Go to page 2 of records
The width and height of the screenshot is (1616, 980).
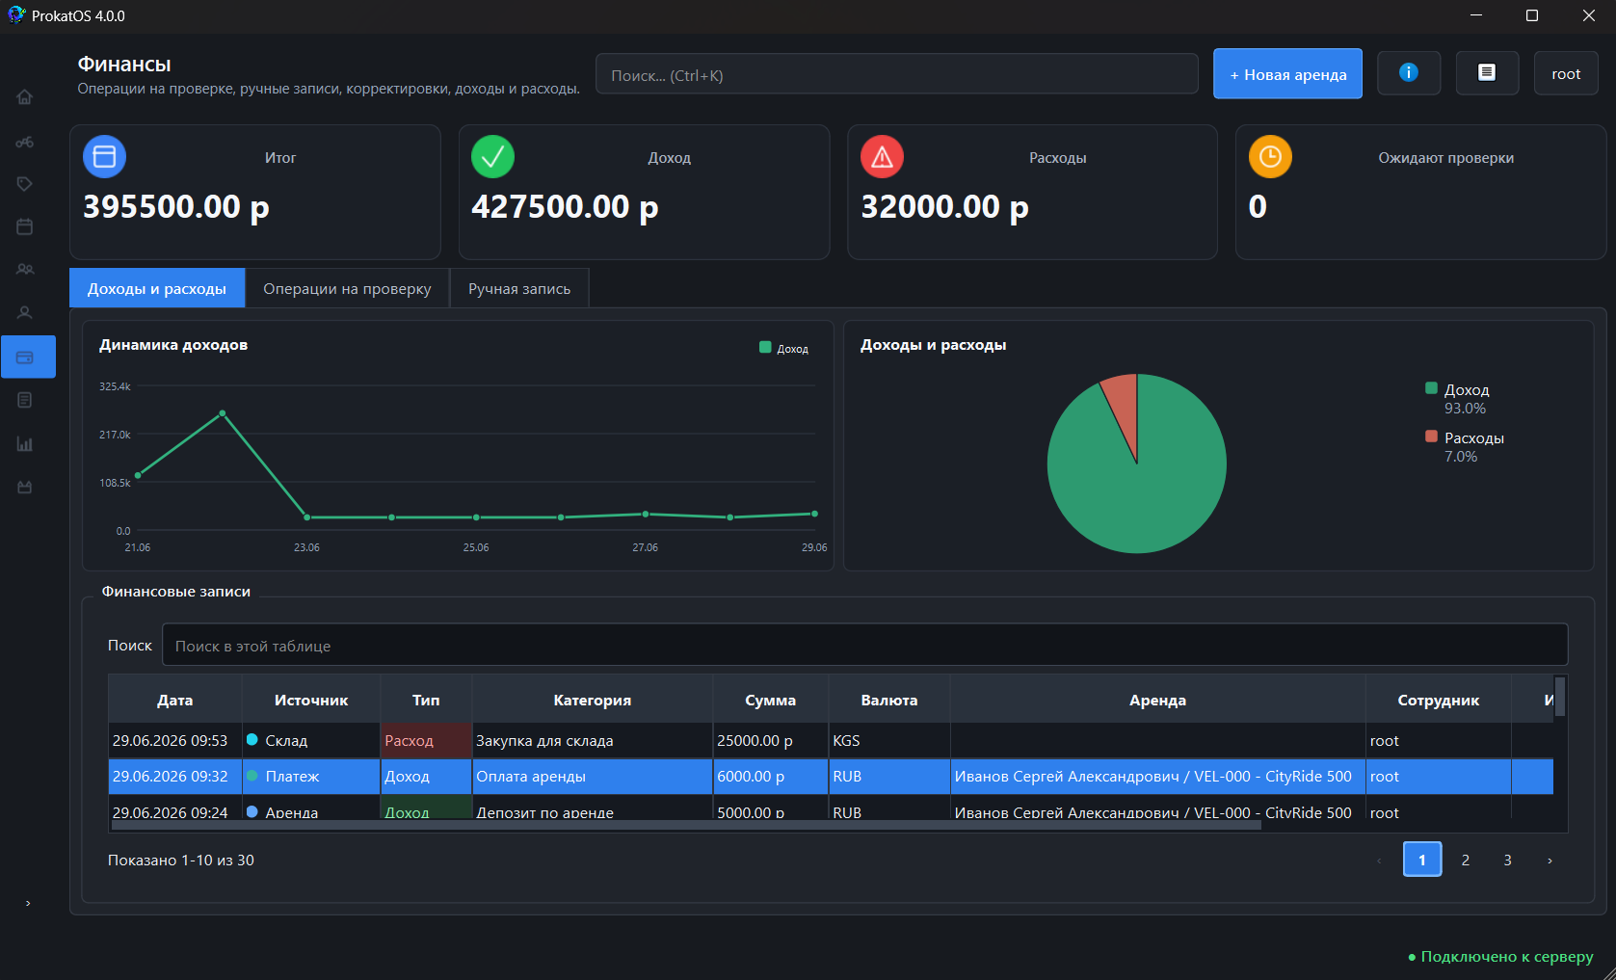coord(1466,860)
